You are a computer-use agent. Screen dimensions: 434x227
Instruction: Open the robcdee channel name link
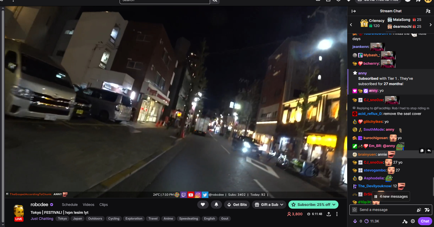[x=39, y=205]
